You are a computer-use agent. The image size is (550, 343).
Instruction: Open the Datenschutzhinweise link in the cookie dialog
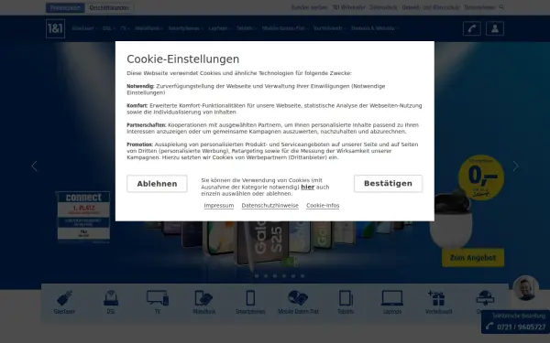point(270,206)
